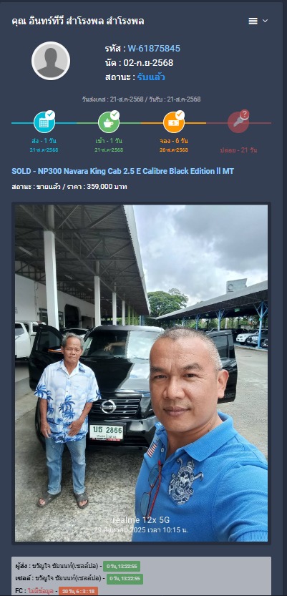The image size is (287, 596).
Task: Select the blue calendar stage icon
Action: pyautogui.click(x=44, y=123)
